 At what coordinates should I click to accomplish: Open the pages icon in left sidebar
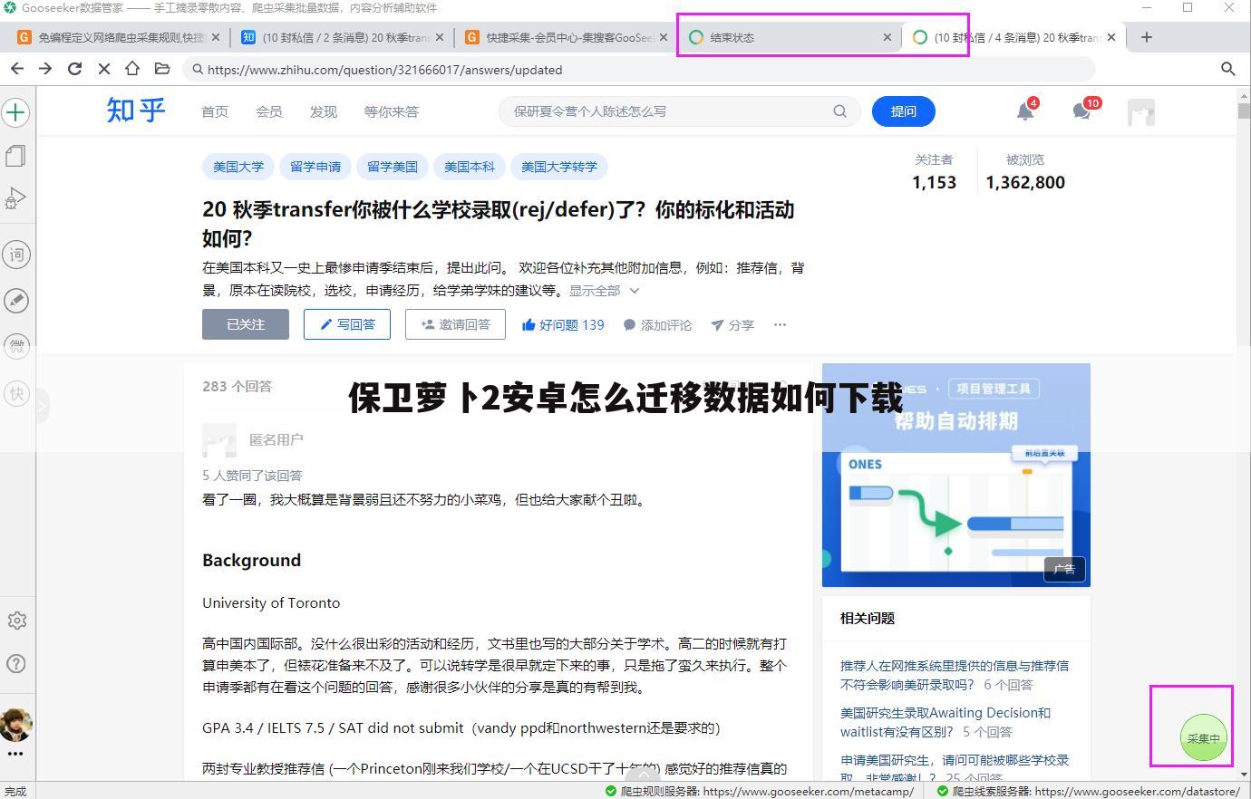[x=15, y=156]
